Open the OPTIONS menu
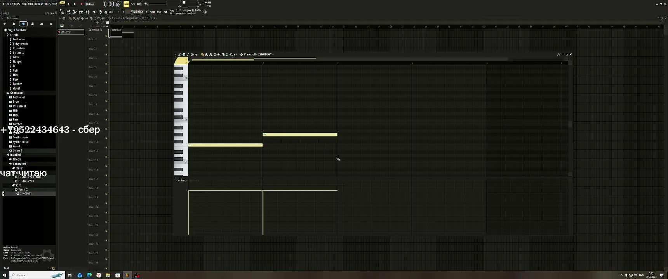The image size is (668, 279). click(x=39, y=4)
